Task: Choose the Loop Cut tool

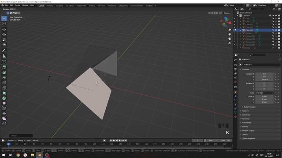Action: (x=4, y=83)
